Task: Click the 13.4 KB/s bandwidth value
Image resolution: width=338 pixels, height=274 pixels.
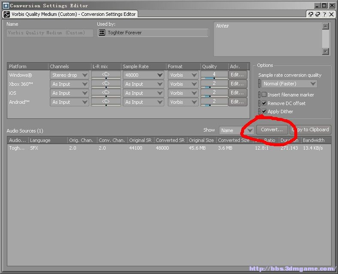Action: pyautogui.click(x=313, y=148)
